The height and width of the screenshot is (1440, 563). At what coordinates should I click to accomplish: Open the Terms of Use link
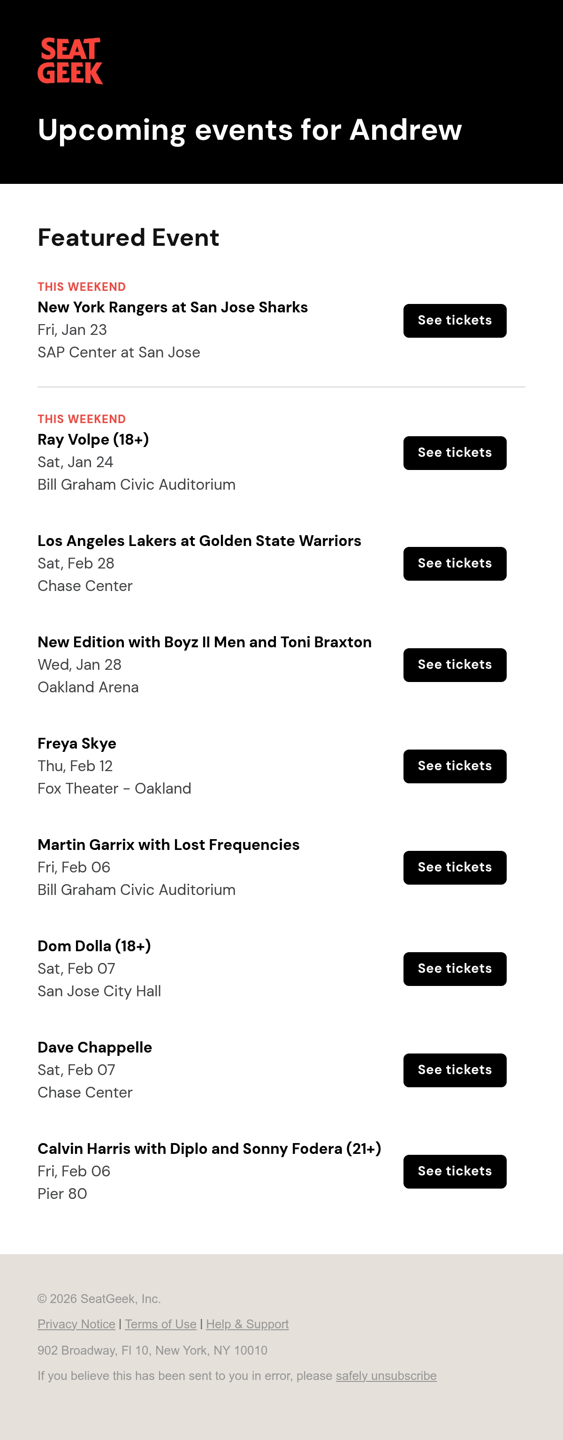(x=160, y=1324)
